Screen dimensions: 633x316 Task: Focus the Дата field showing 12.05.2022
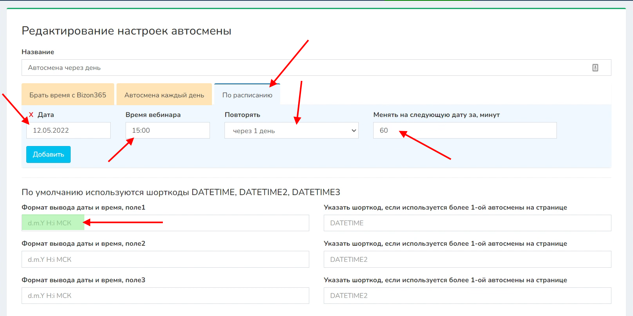pyautogui.click(x=68, y=130)
